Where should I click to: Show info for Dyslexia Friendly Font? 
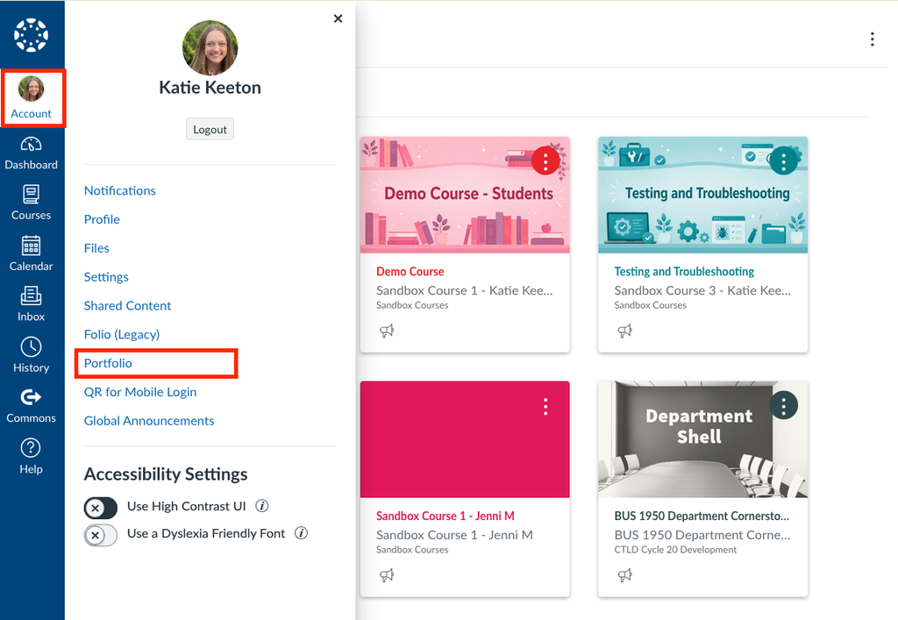(302, 533)
